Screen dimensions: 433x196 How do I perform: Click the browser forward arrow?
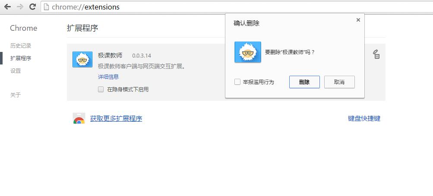coord(20,6)
